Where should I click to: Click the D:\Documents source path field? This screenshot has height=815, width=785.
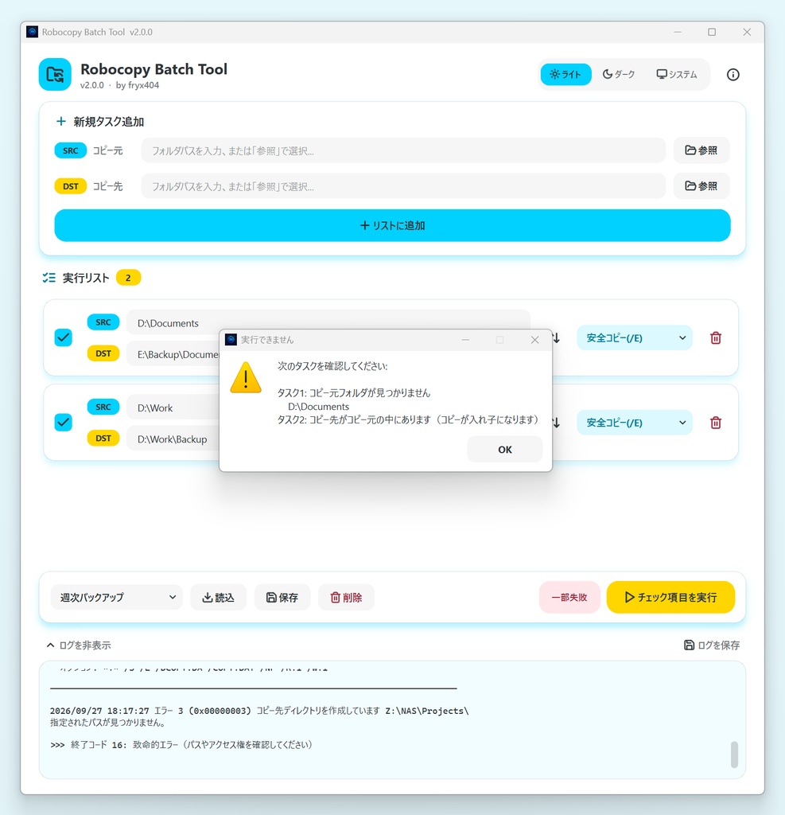[x=328, y=323]
